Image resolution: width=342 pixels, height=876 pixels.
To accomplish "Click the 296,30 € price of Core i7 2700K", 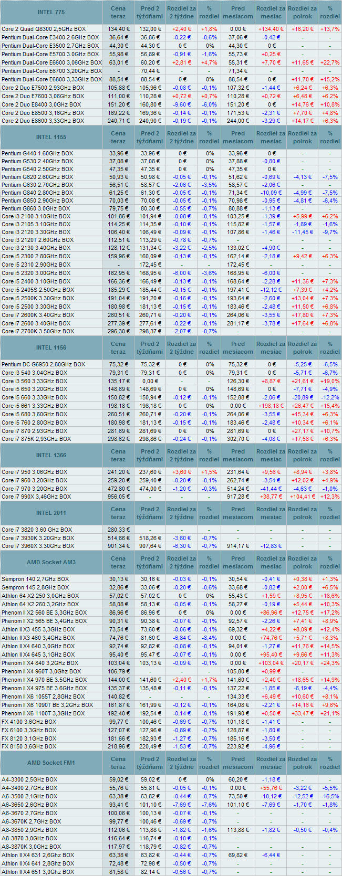I will click(118, 331).
